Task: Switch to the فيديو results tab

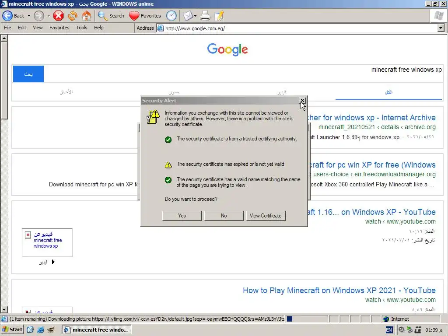Action: click(282, 92)
